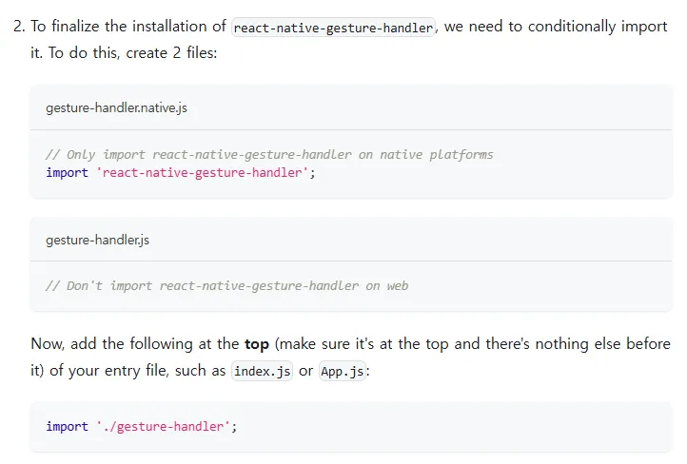Click the list number 2 marker

[x=19, y=27]
